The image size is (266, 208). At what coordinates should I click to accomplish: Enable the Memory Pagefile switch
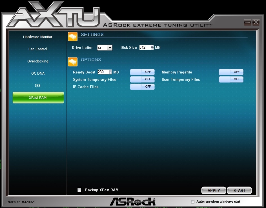pyautogui.click(x=231, y=72)
